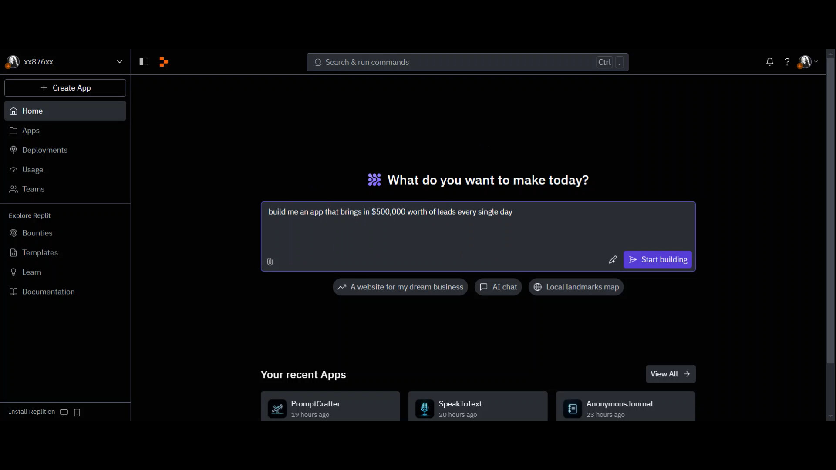Click the PromptCrafter app icon
Screen dimensions: 836x470
[x=277, y=409]
